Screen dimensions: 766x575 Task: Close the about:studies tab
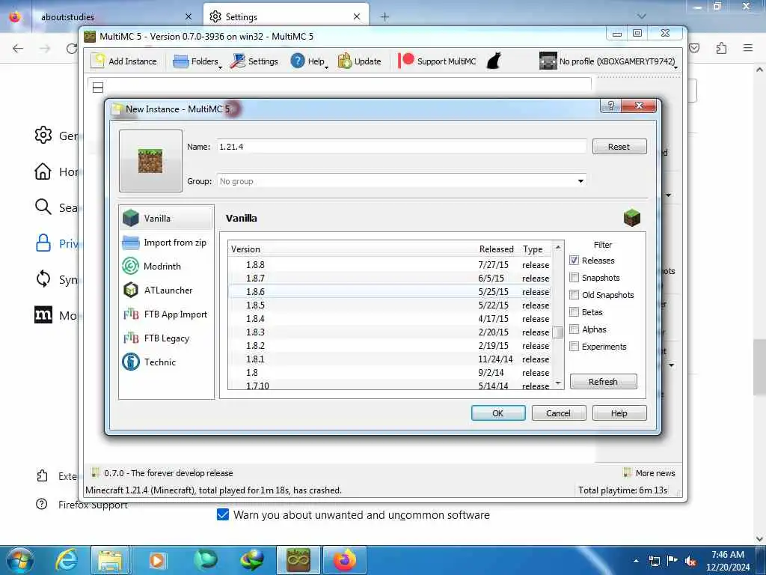click(x=189, y=16)
